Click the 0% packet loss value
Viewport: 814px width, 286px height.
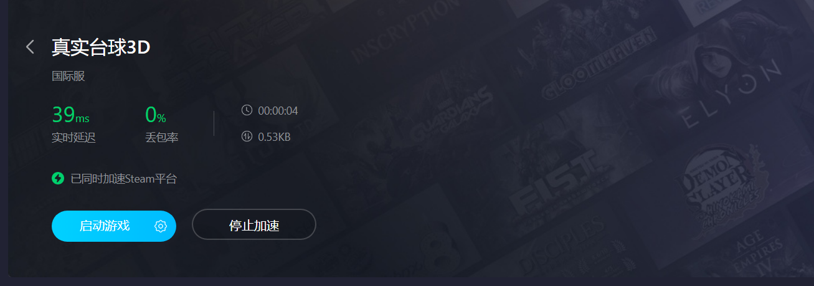156,115
